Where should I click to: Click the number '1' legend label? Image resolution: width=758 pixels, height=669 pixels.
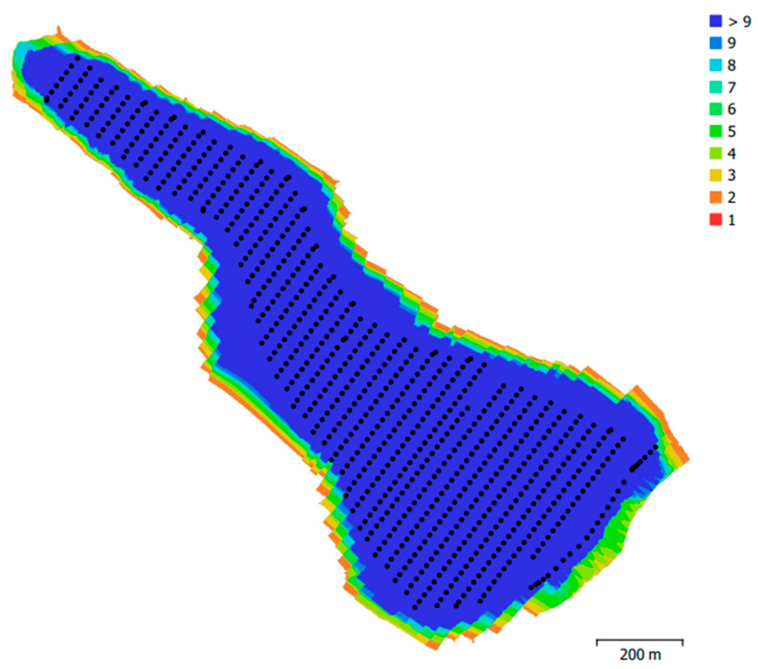tap(731, 220)
